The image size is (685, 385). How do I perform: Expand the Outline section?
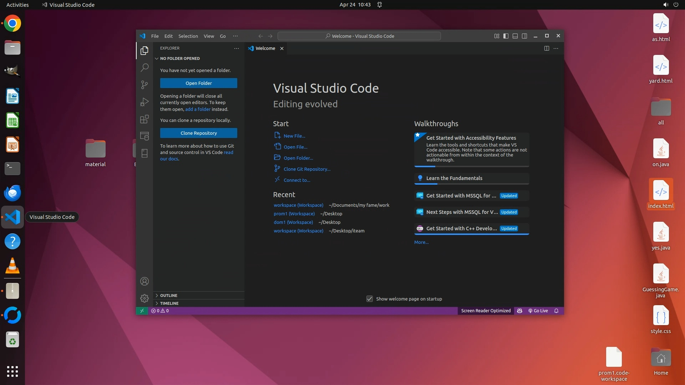169,296
